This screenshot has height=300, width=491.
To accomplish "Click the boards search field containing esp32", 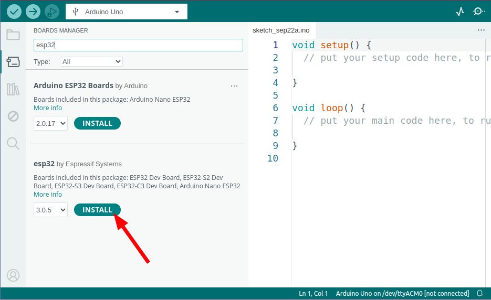I will coord(138,45).
